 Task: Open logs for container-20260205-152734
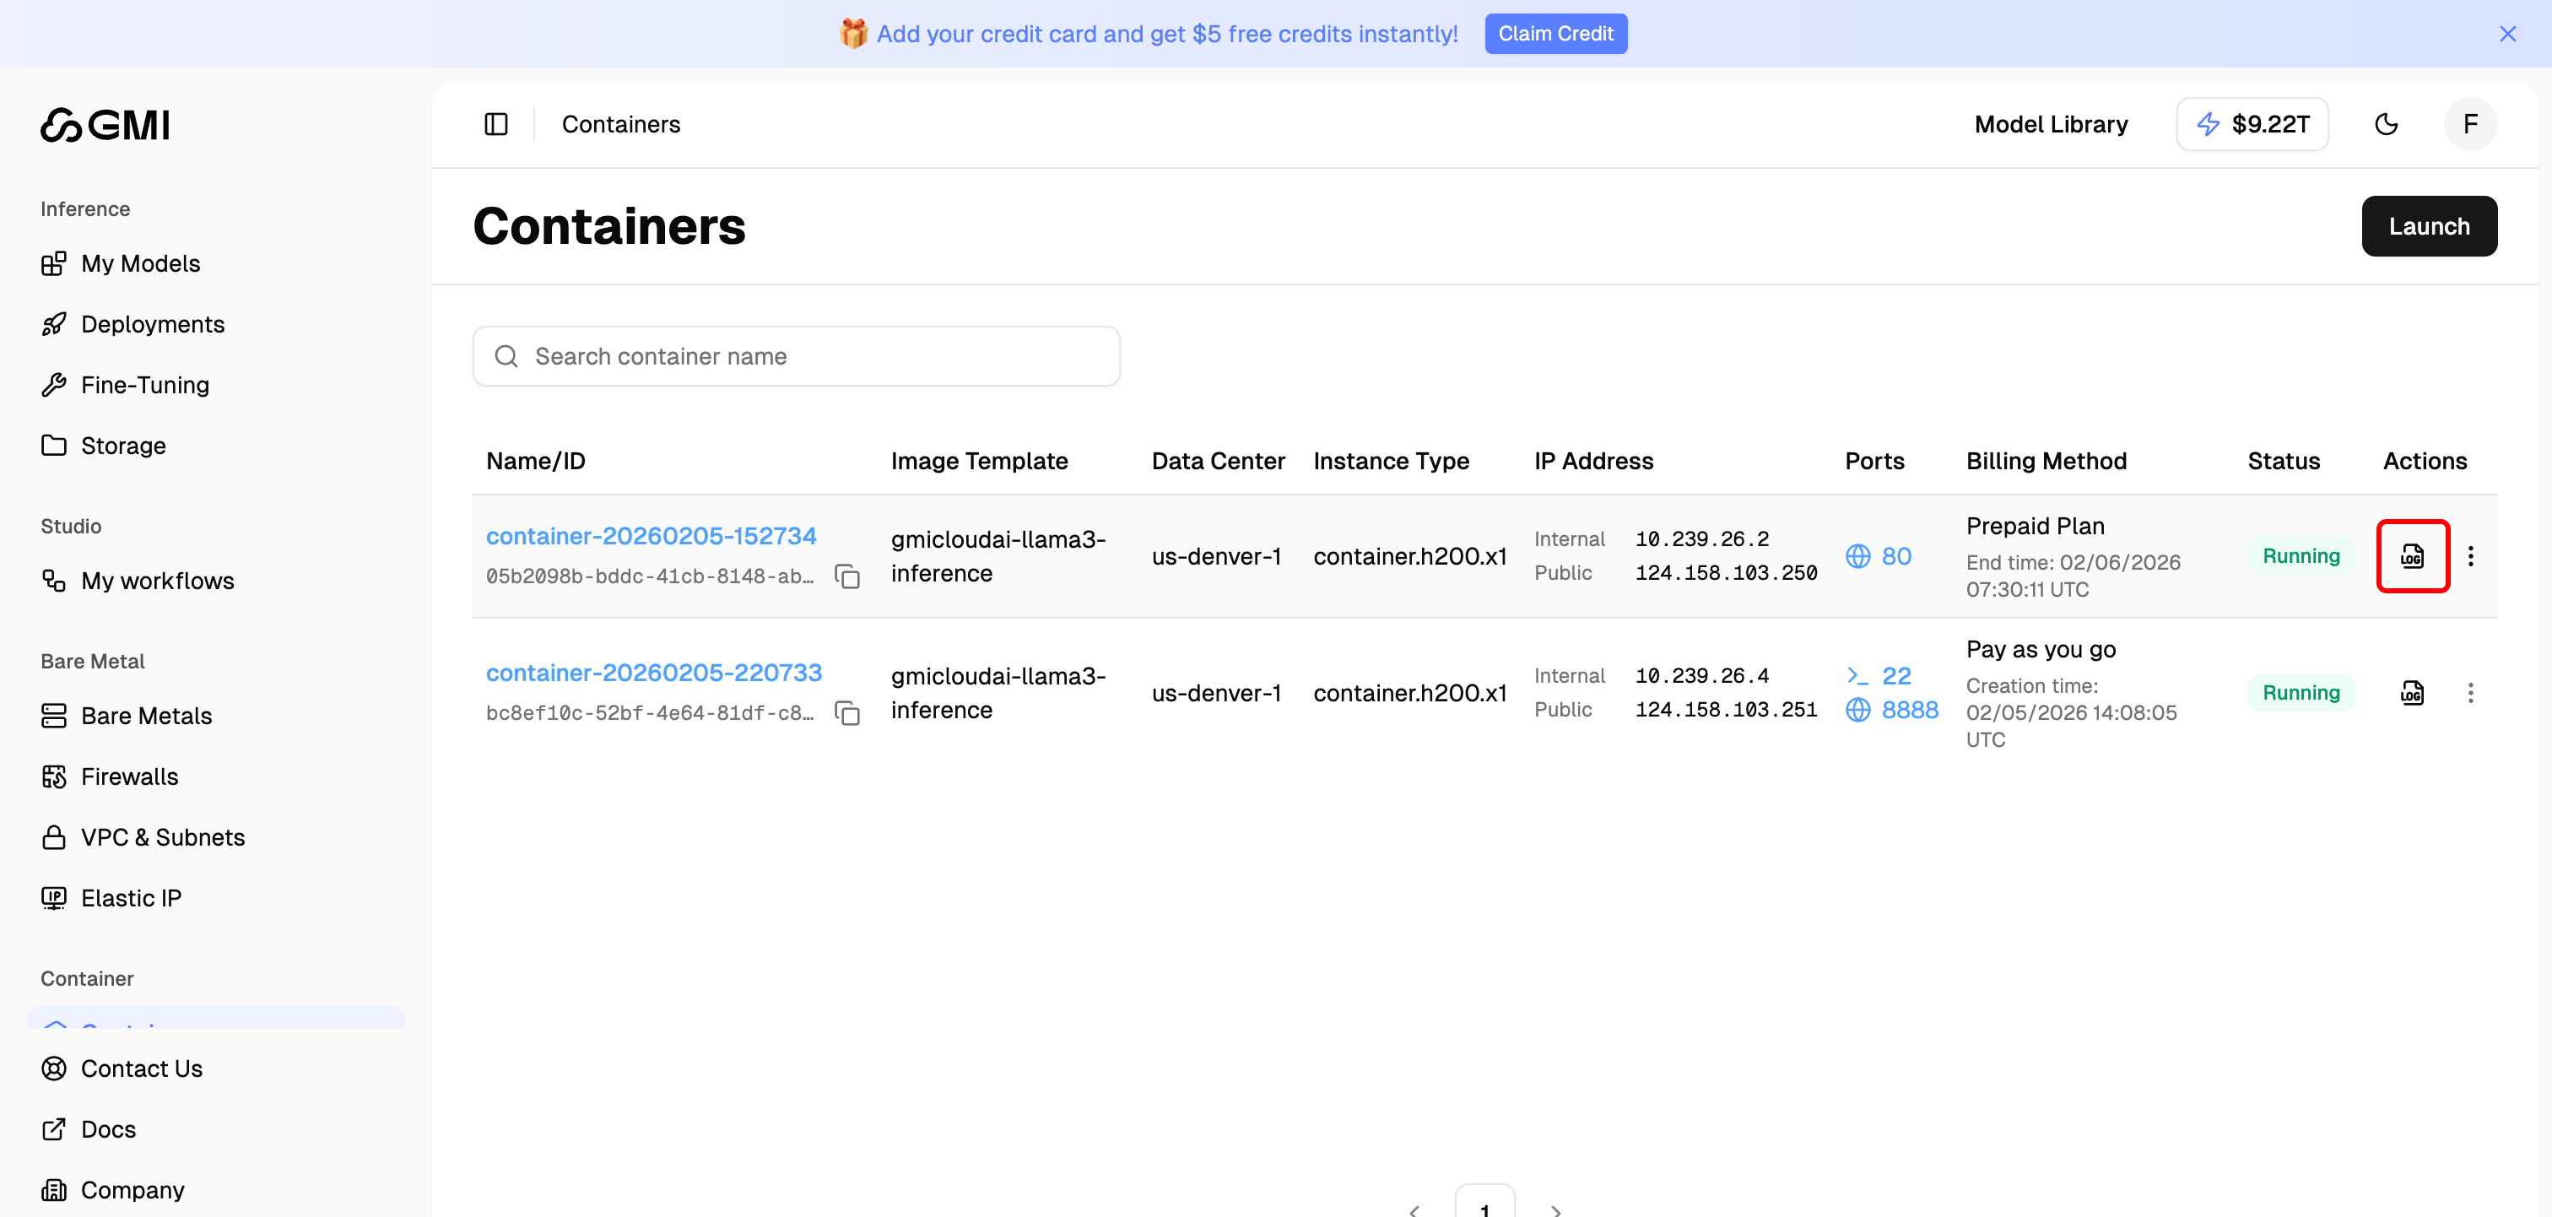(2412, 556)
